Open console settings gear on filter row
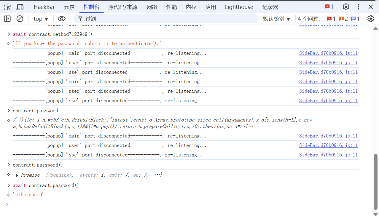 (370, 19)
